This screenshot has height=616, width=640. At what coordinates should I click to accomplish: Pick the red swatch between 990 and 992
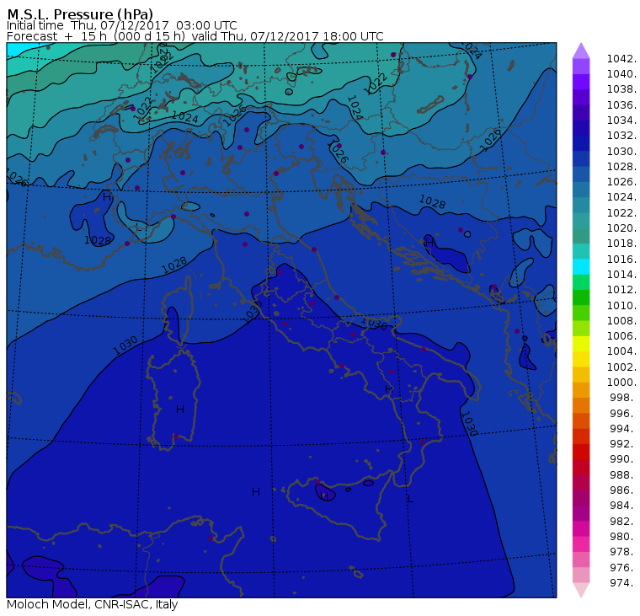pyautogui.click(x=581, y=452)
